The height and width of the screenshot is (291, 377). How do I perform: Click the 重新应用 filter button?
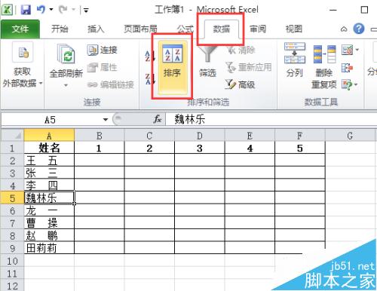248,67
